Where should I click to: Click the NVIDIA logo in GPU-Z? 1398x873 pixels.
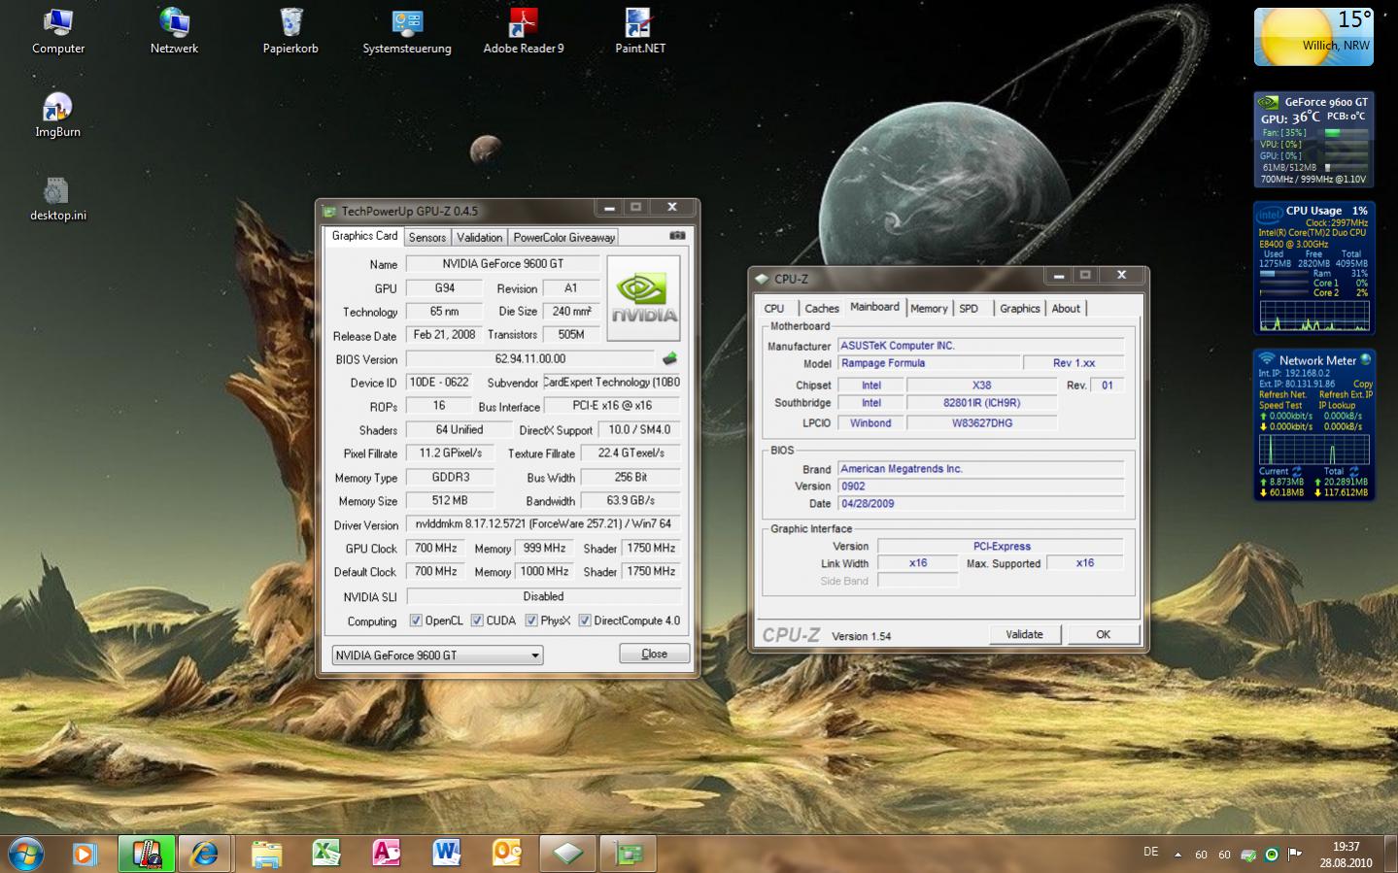[643, 298]
